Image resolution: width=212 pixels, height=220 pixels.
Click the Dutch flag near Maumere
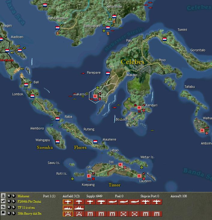[x=95, y=142]
